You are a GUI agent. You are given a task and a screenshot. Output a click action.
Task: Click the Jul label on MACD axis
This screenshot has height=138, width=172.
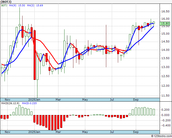112,132
